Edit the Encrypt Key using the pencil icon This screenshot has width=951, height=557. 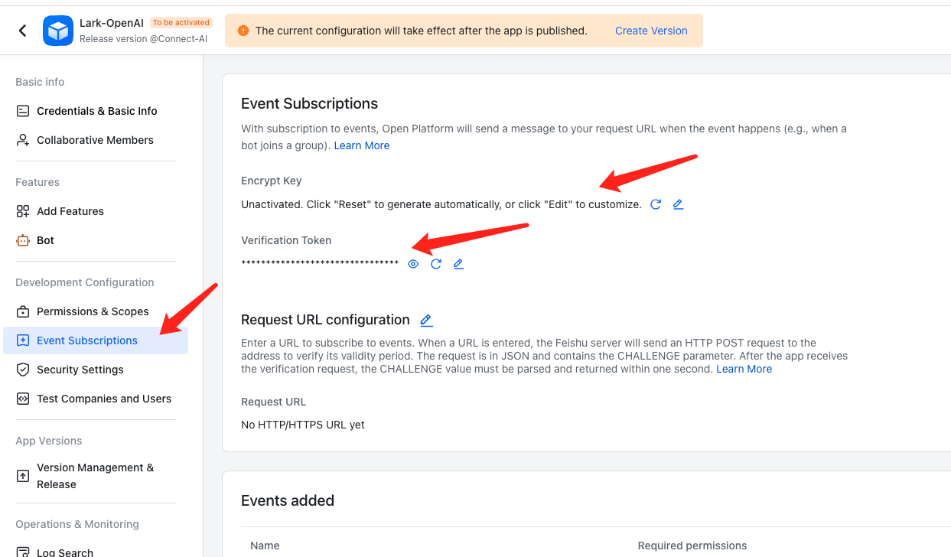pyautogui.click(x=677, y=204)
